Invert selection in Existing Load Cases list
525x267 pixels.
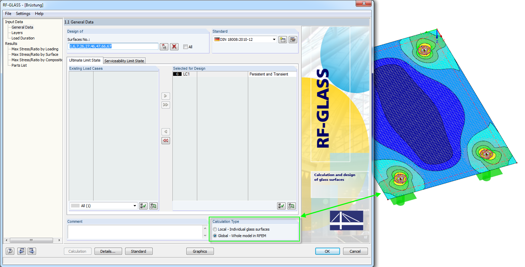(153, 206)
